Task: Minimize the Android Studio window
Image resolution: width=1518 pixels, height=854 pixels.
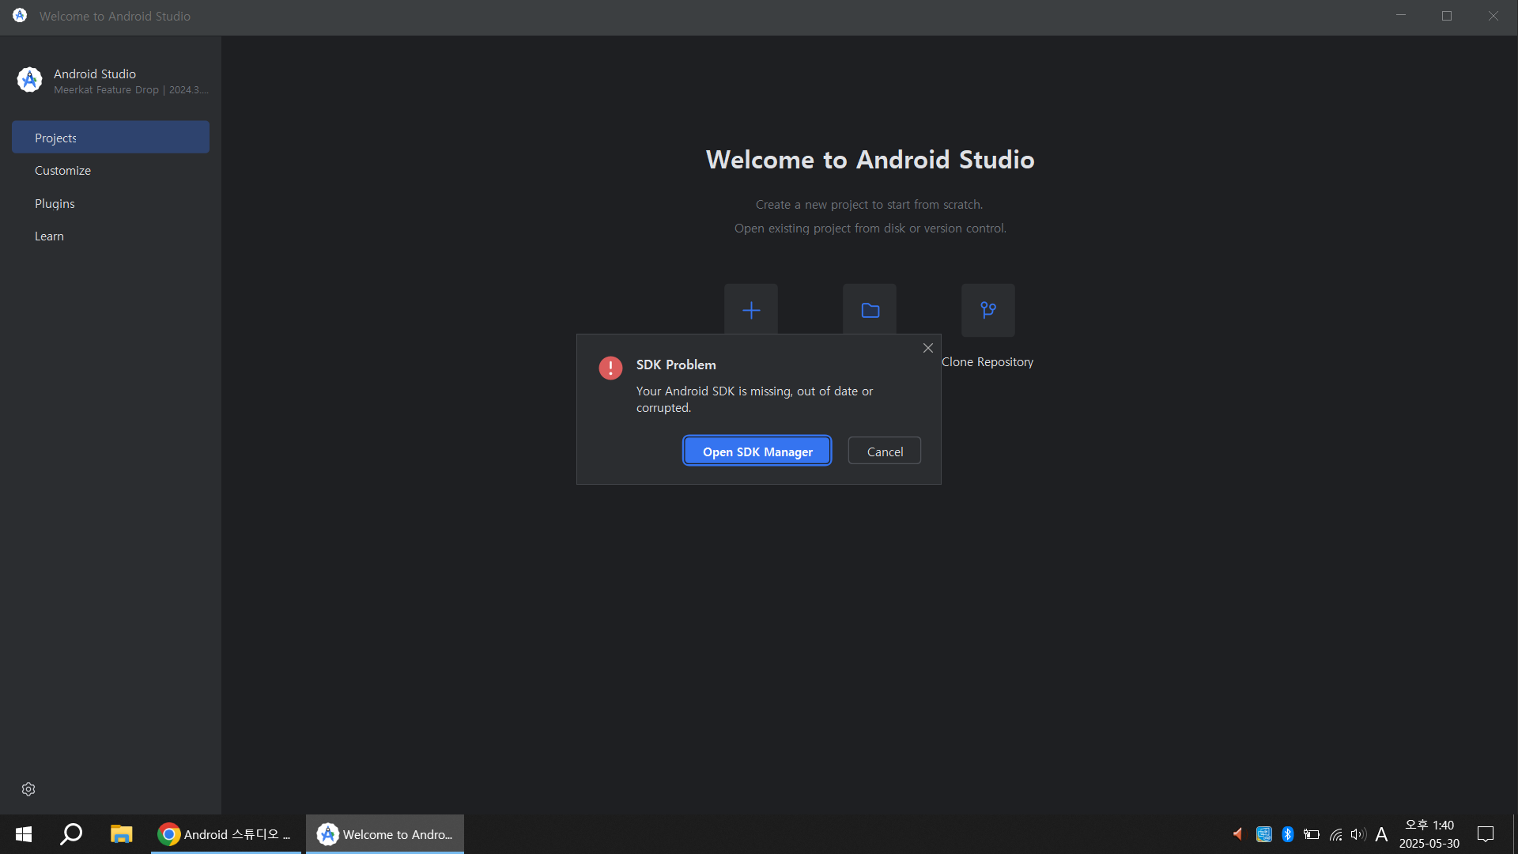Action: tap(1401, 16)
